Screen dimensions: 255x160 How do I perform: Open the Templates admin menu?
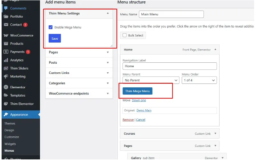pyautogui.click(x=18, y=95)
